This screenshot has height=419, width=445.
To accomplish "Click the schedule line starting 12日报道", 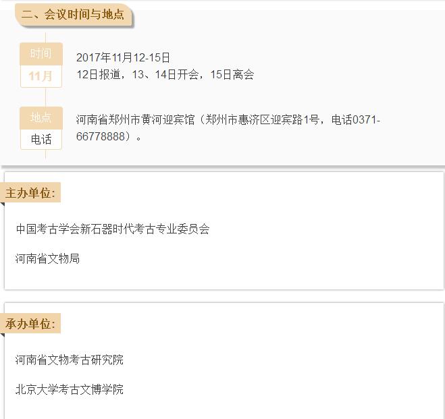I will click(x=165, y=74).
